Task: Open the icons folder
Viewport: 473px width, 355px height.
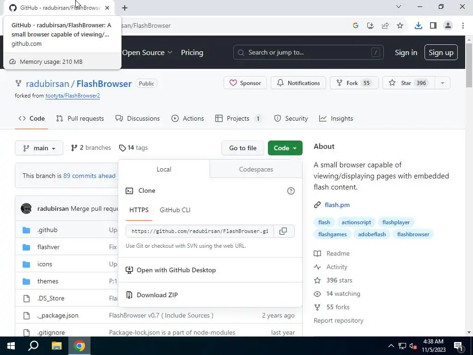Action: [x=45, y=264]
